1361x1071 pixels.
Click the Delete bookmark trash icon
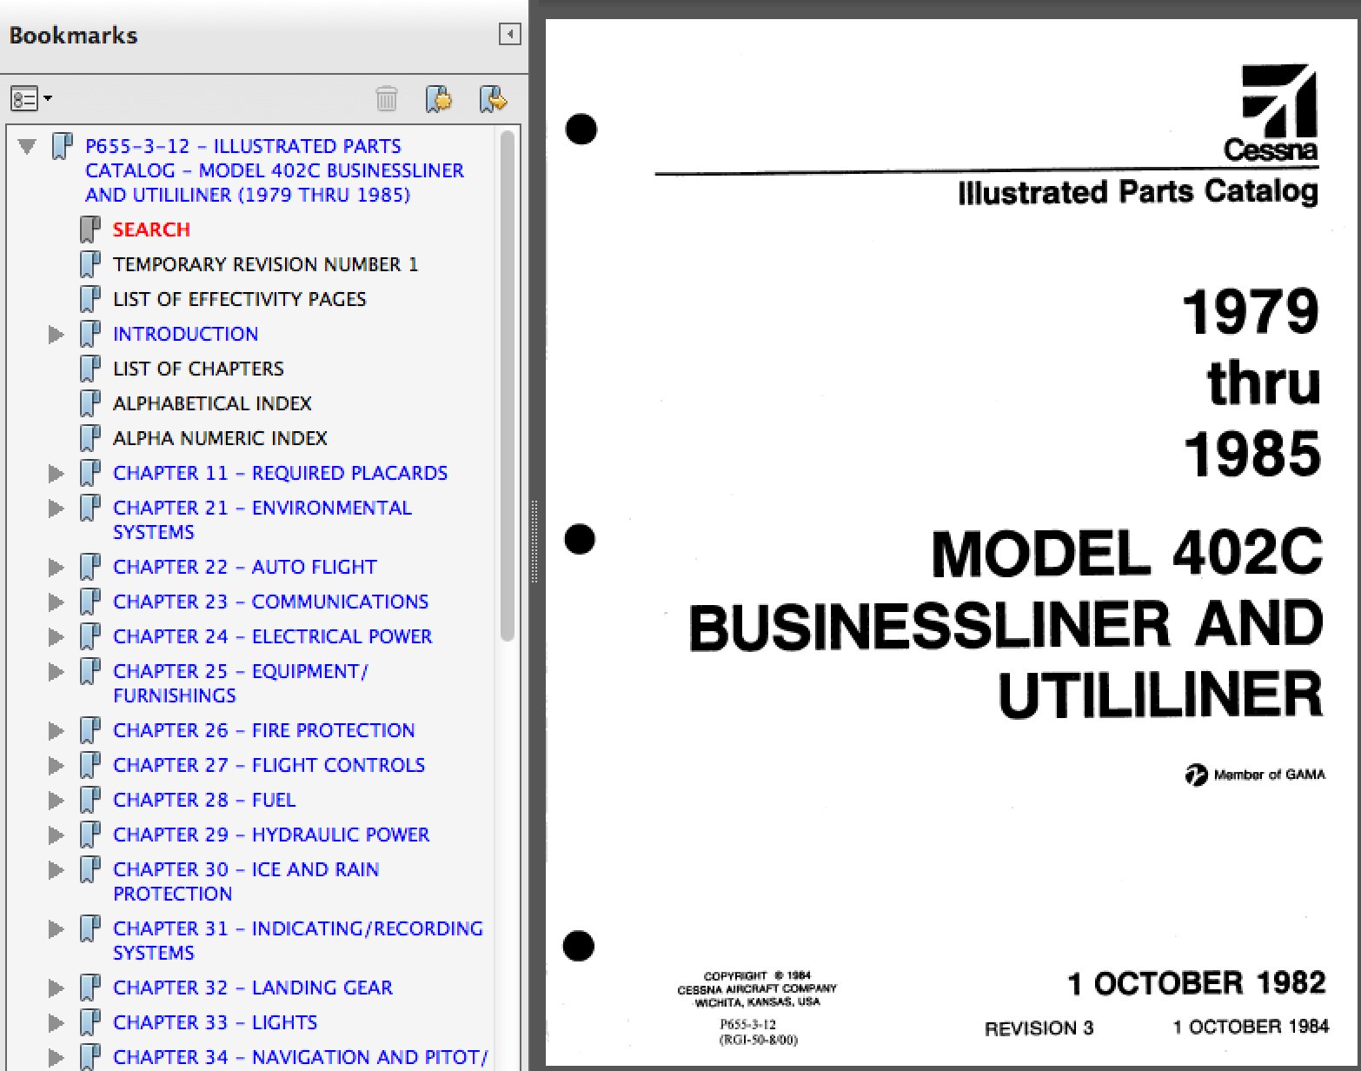(x=388, y=99)
